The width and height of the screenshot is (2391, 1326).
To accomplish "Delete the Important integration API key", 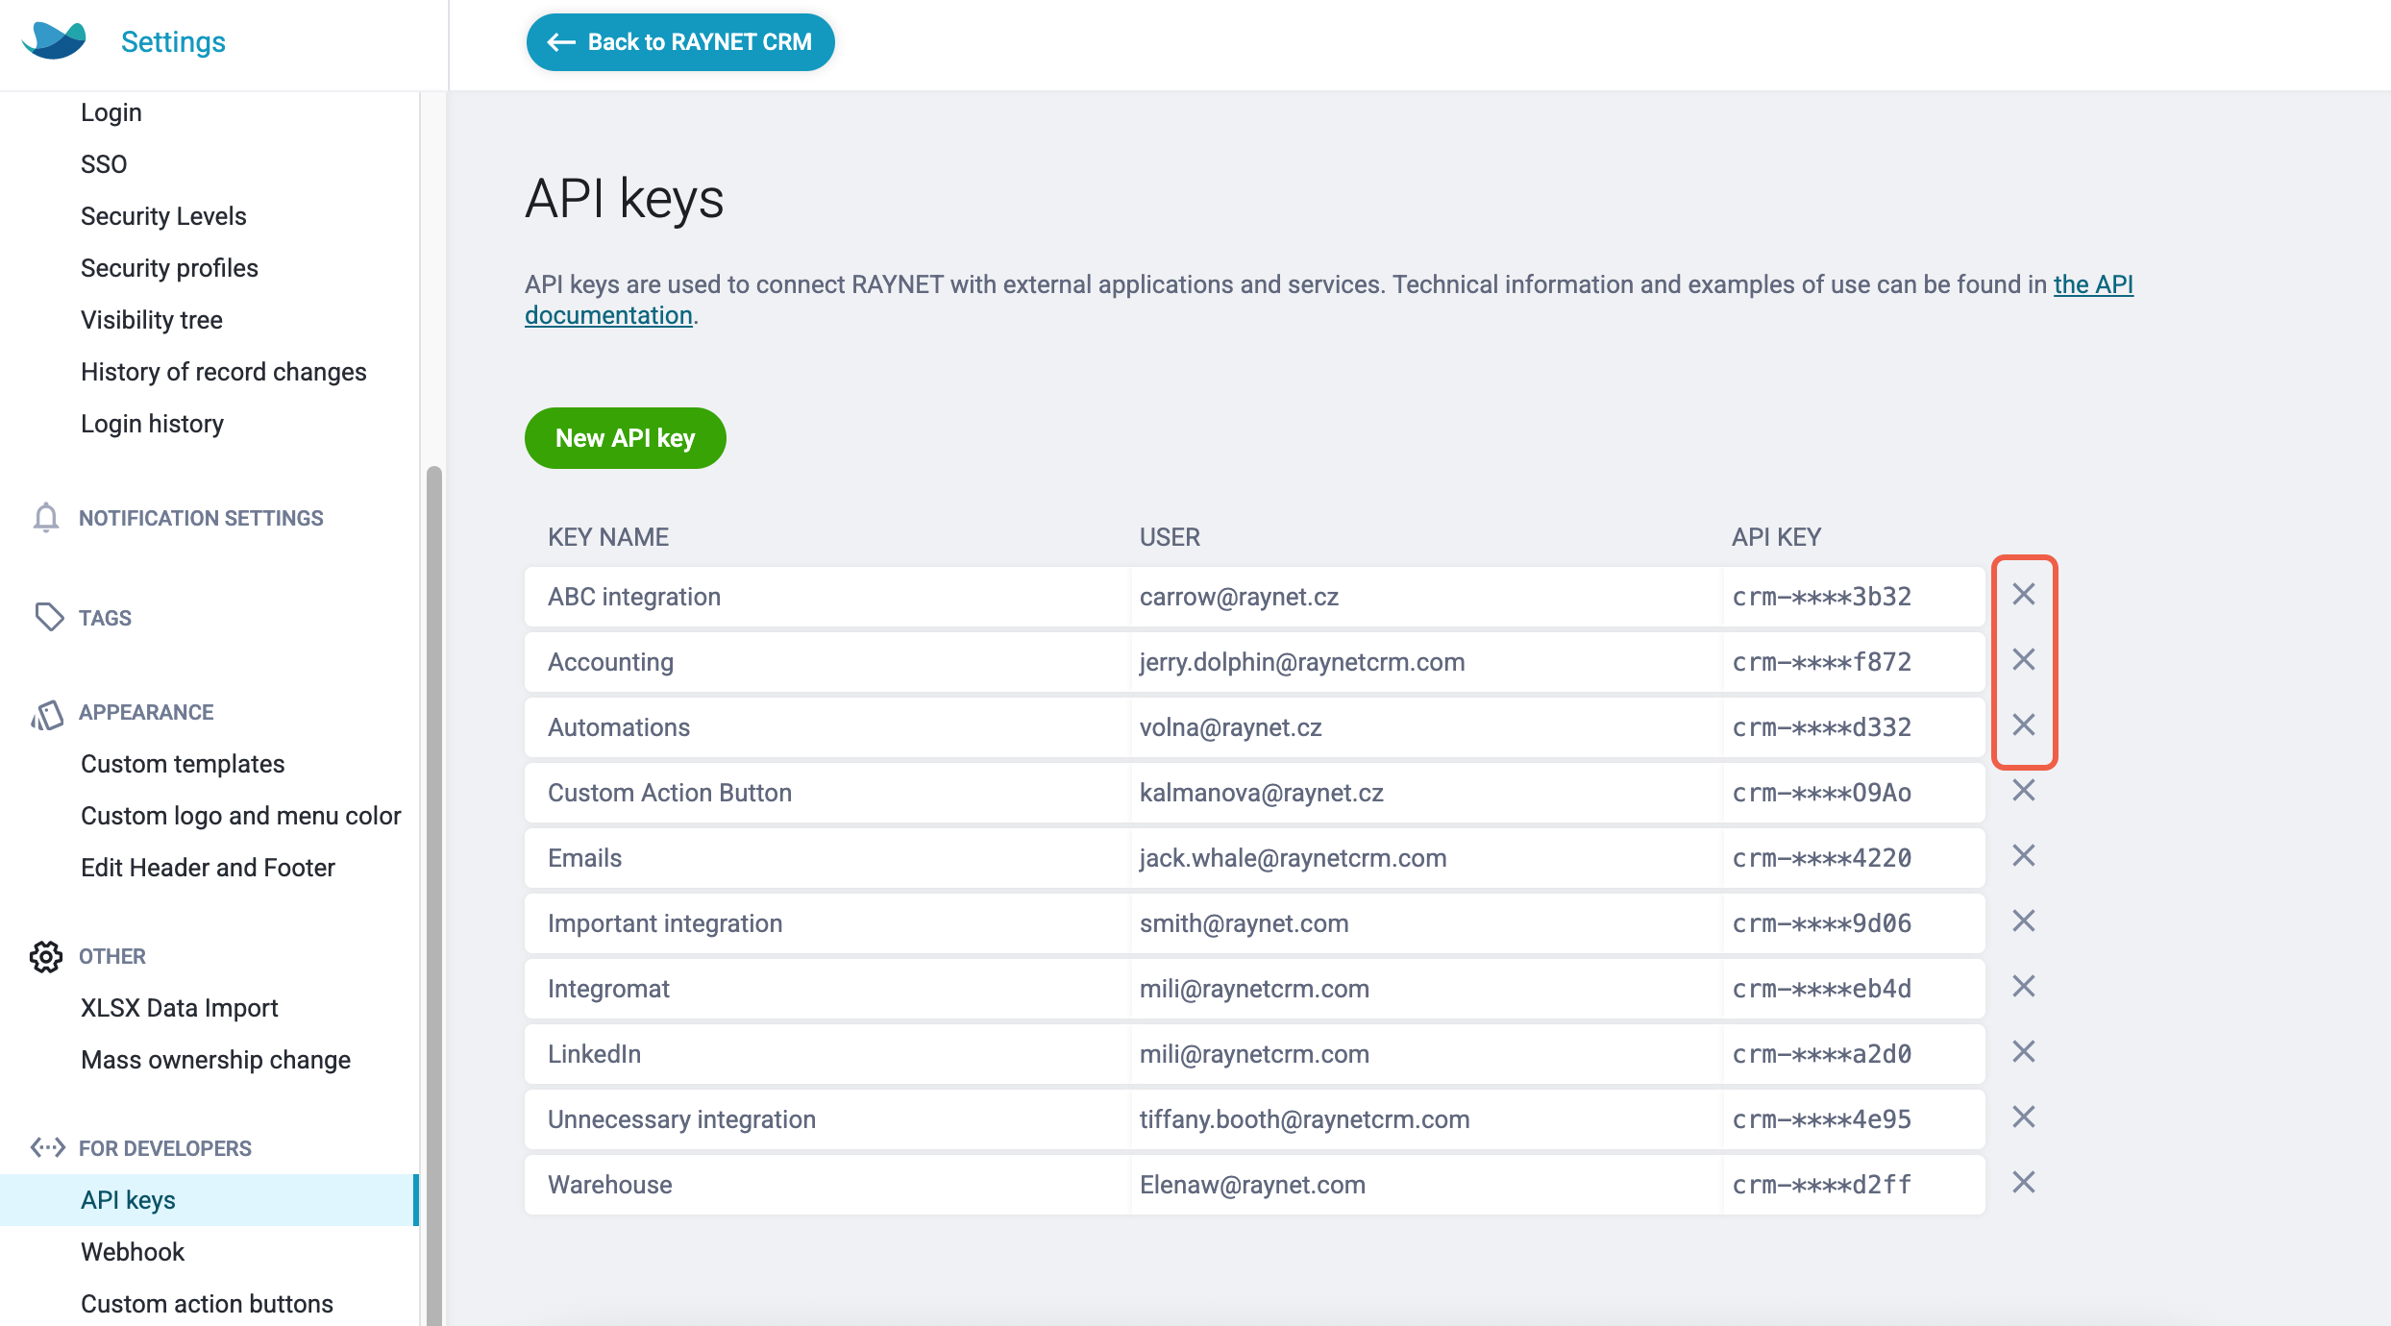I will [x=2024, y=921].
